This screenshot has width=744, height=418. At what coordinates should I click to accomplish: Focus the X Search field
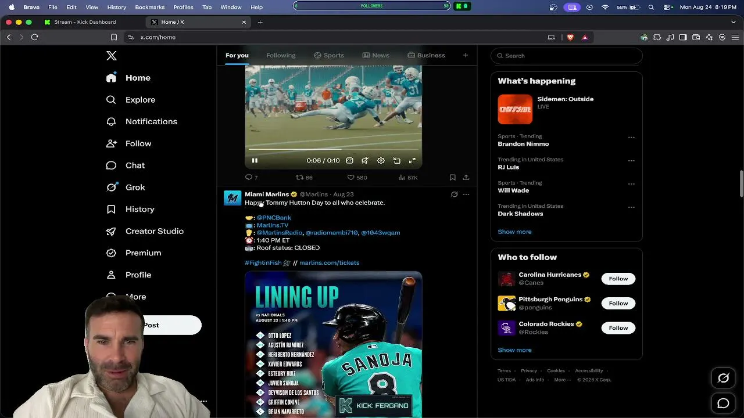tap(567, 56)
